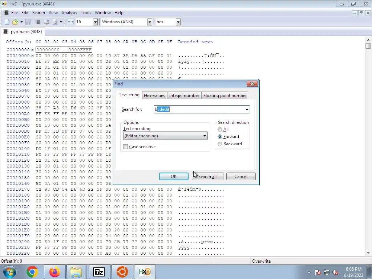The image size is (372, 279).
Task: Click the New file toolbar icon
Action: 7,22
